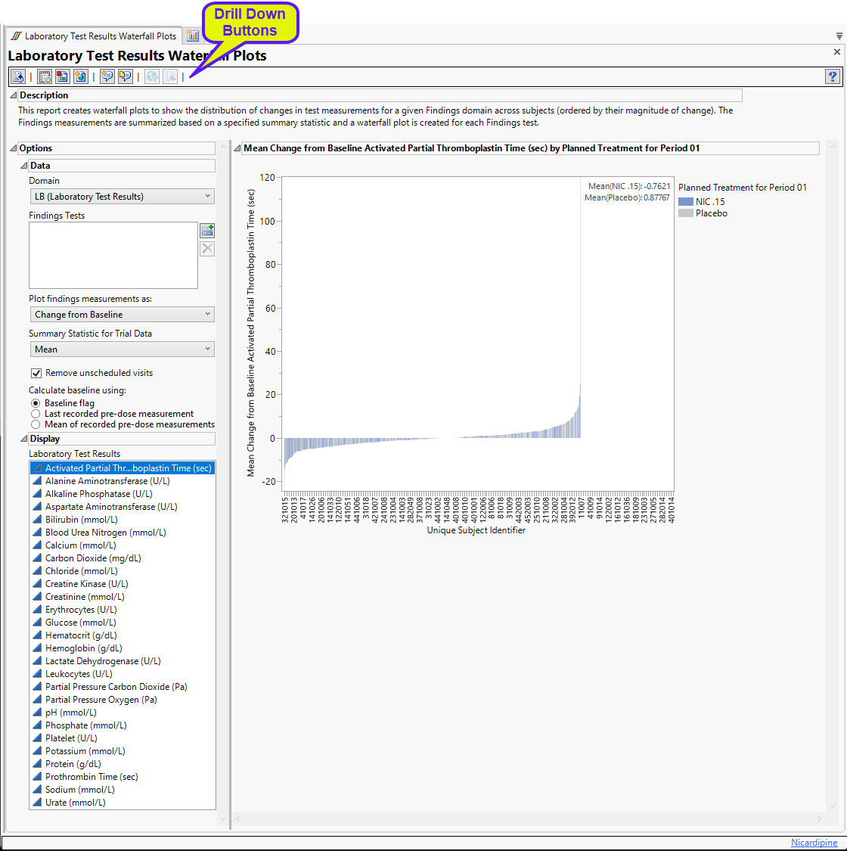Select the Laboratory Test Results Waterfall Plots tab

tap(95, 36)
